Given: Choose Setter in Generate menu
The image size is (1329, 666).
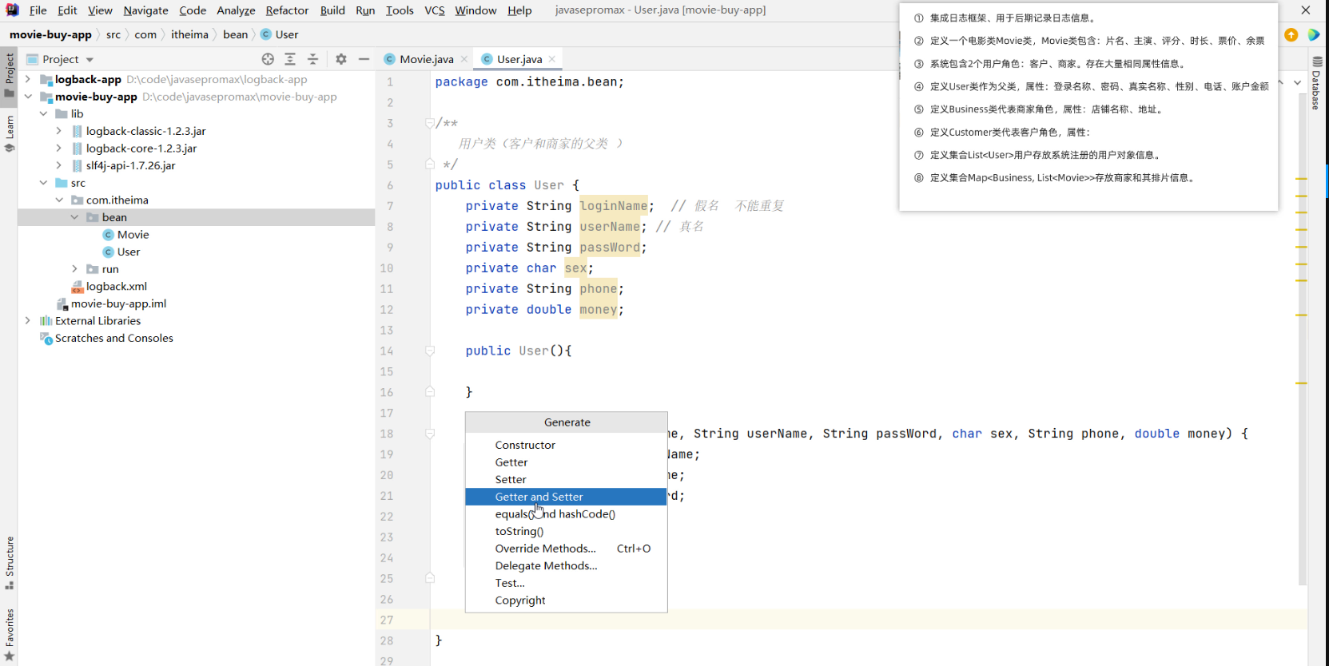Looking at the screenshot, I should tap(566, 479).
